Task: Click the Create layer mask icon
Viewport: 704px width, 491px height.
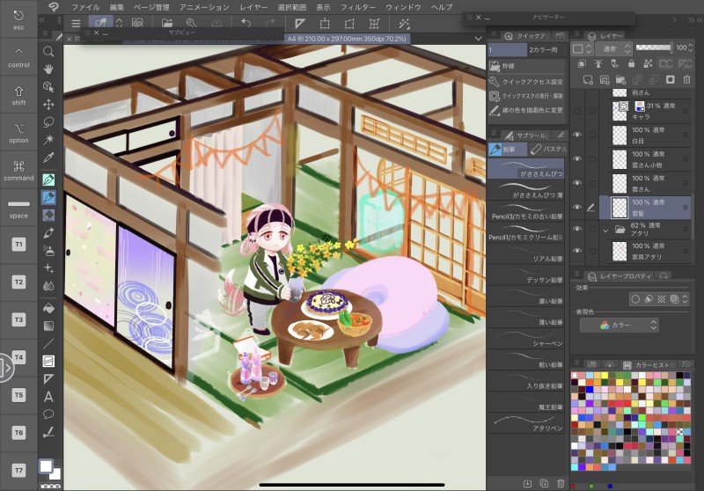Action: tap(671, 80)
